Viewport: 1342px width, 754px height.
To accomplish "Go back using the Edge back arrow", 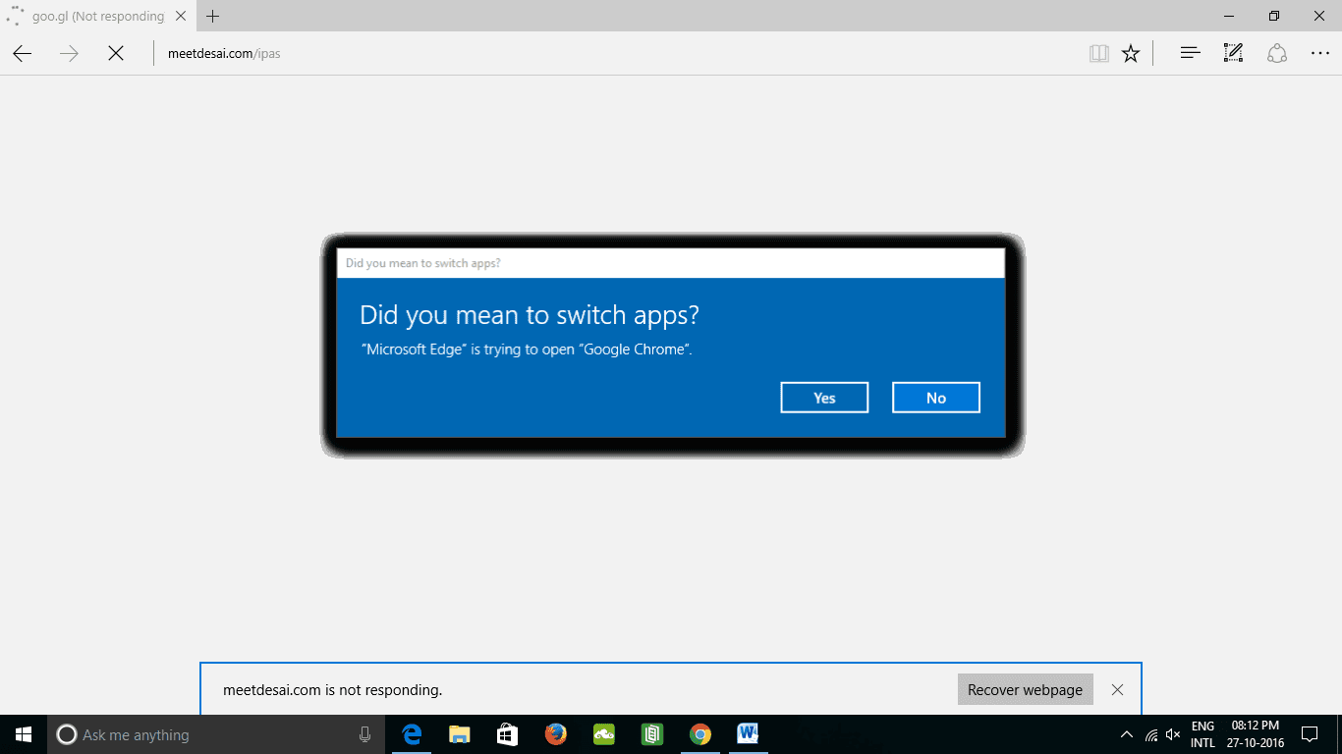I will click(23, 54).
